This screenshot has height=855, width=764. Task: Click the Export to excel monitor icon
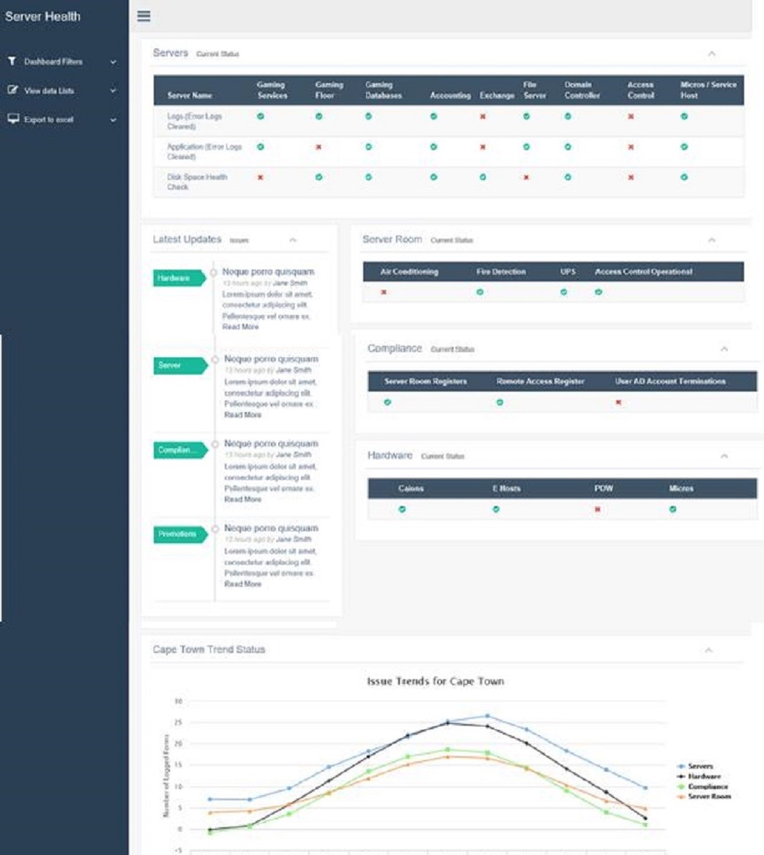click(x=13, y=119)
